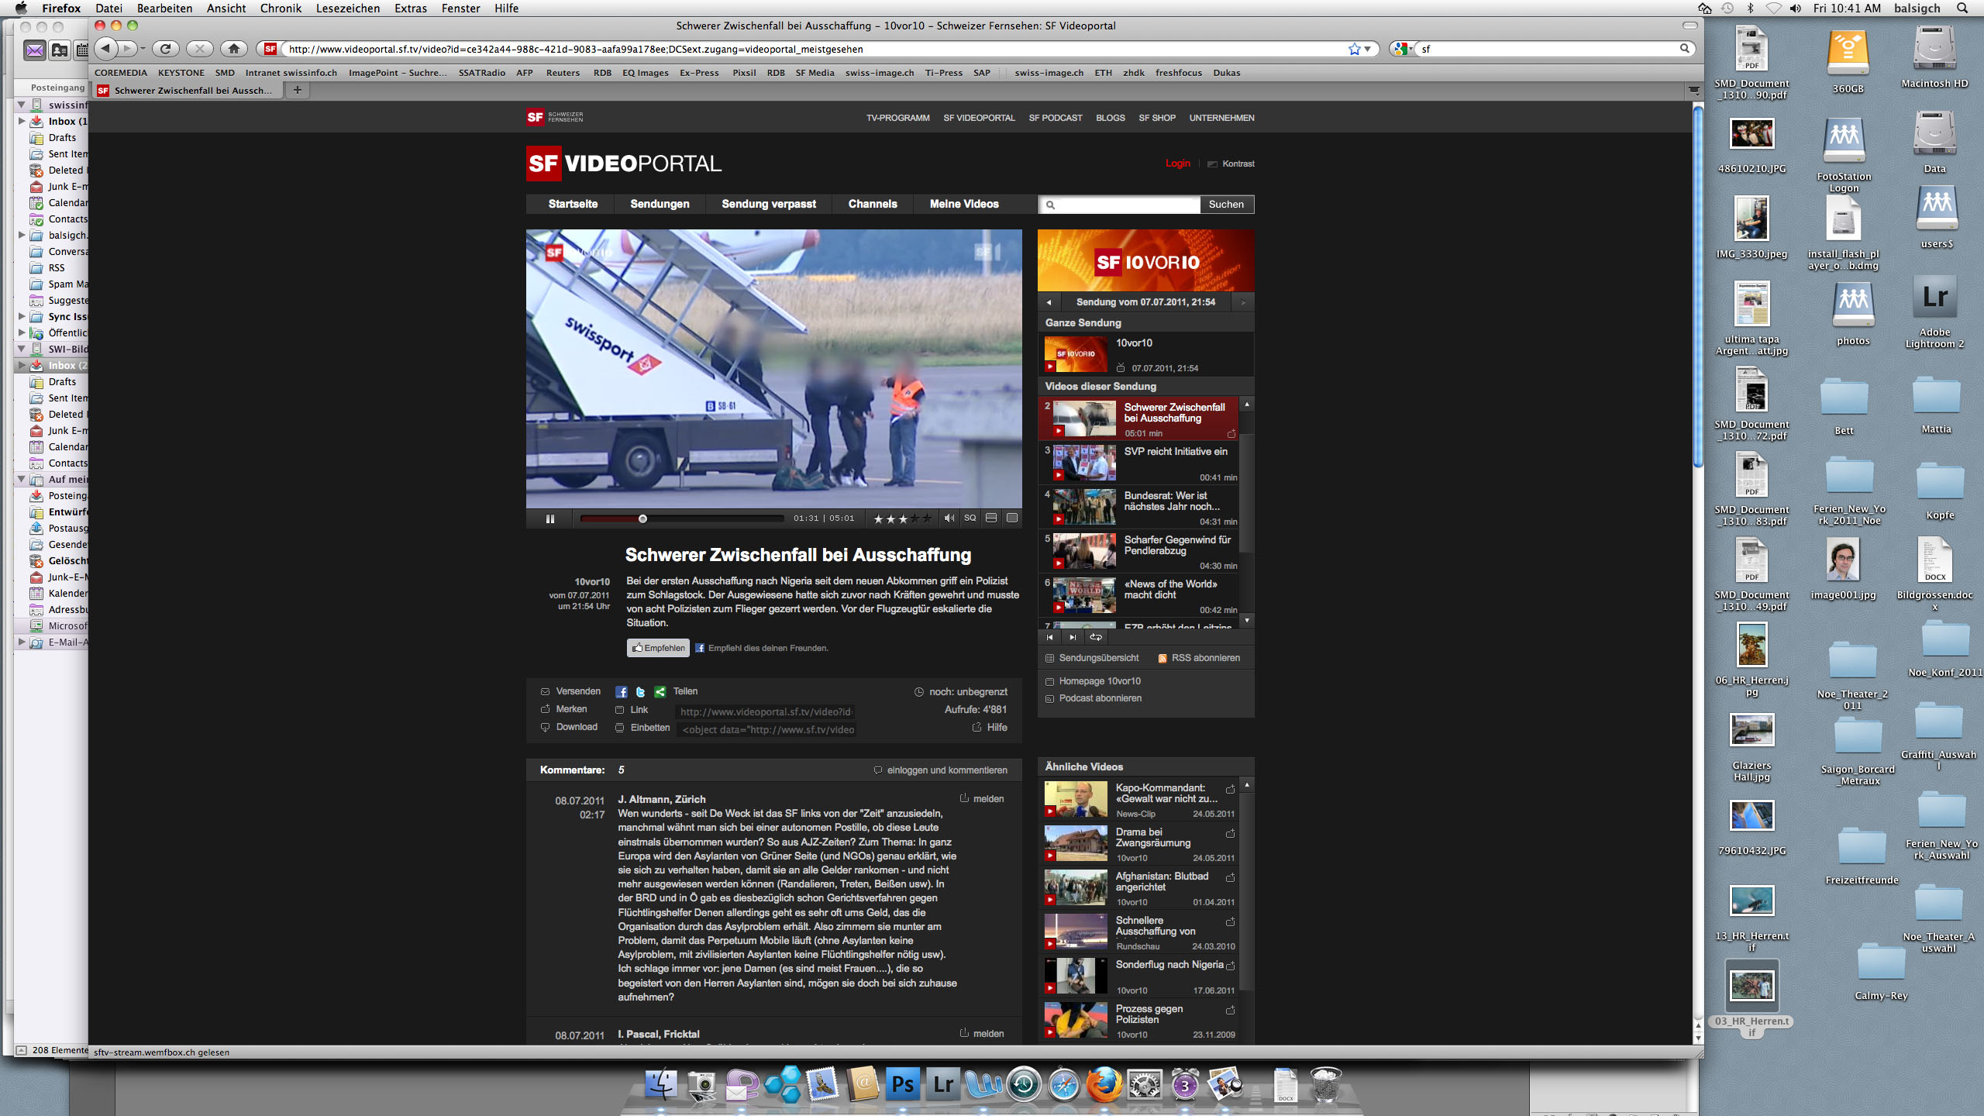
Task: Bookmark page with star icon
Action: point(1354,49)
